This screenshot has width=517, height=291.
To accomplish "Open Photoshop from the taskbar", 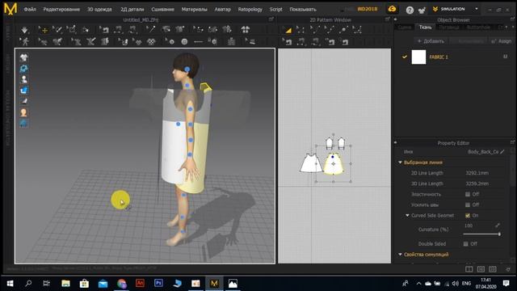I will [158, 283].
